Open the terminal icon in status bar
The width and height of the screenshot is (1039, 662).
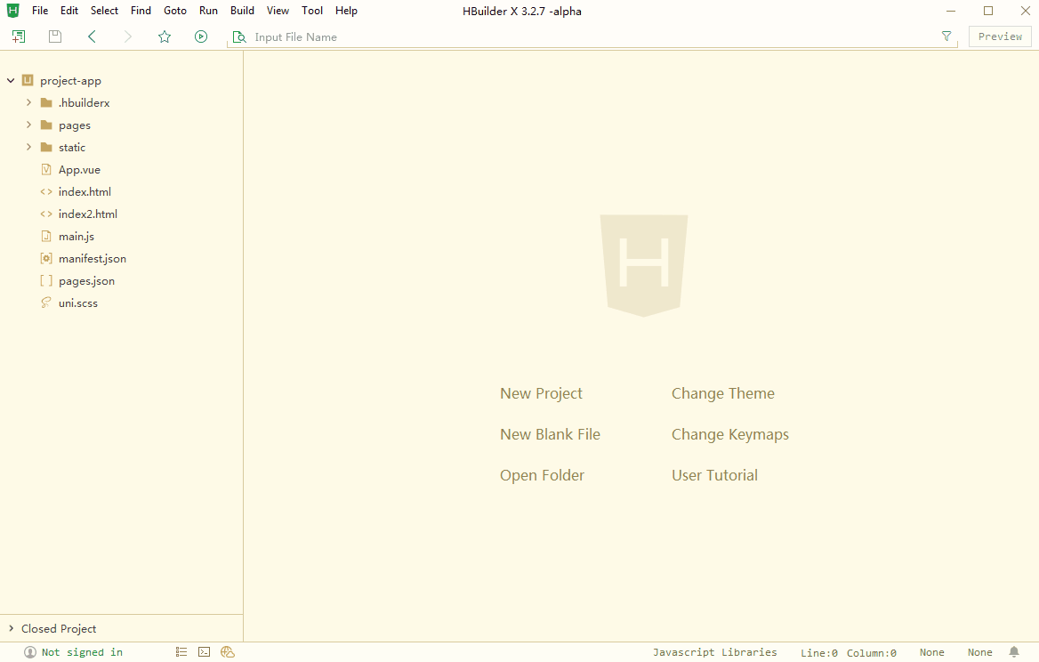tap(204, 652)
